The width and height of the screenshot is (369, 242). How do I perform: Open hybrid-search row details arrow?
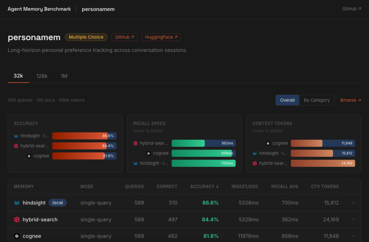coord(353,220)
